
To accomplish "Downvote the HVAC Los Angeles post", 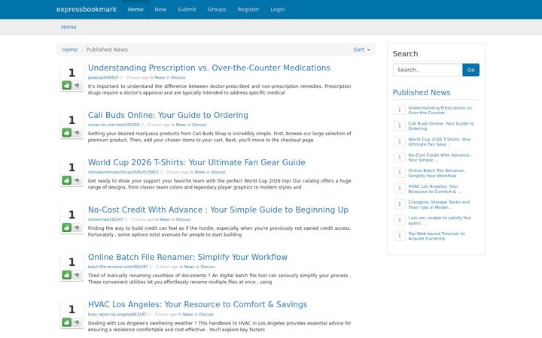I will (77, 322).
